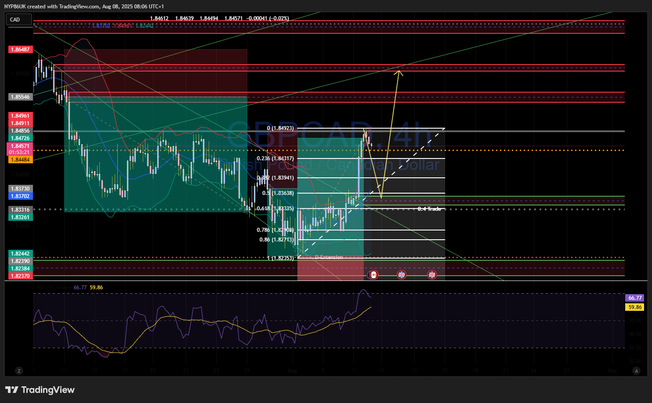652x403 pixels.
Task: Click the yellow 59.86 label on RSI scale
Action: click(x=635, y=307)
